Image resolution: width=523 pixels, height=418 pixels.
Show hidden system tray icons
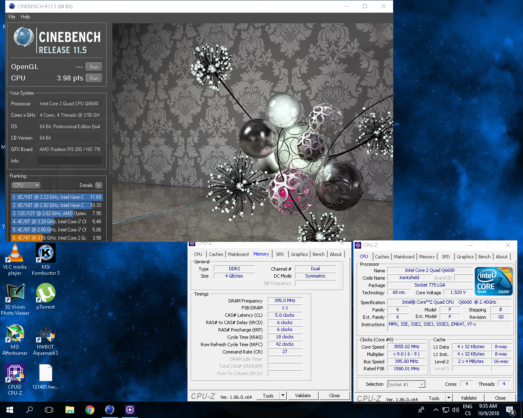(x=436, y=410)
